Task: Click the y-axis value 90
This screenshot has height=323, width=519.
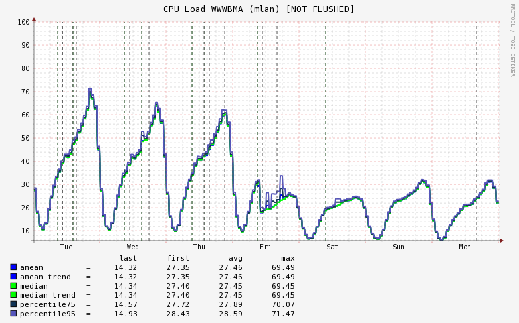Action: (25, 45)
